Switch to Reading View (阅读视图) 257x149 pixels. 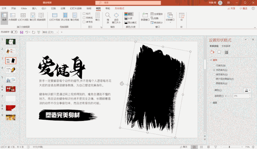pos(41,17)
